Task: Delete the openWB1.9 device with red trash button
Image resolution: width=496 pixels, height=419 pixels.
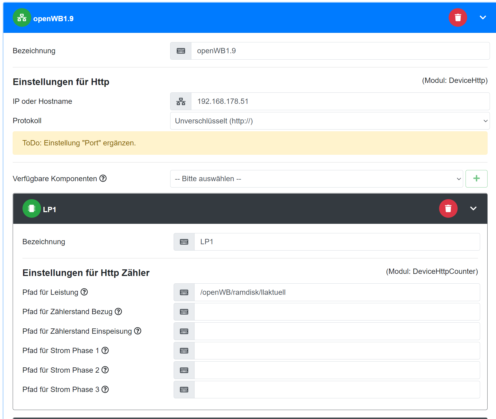Action: [x=458, y=18]
